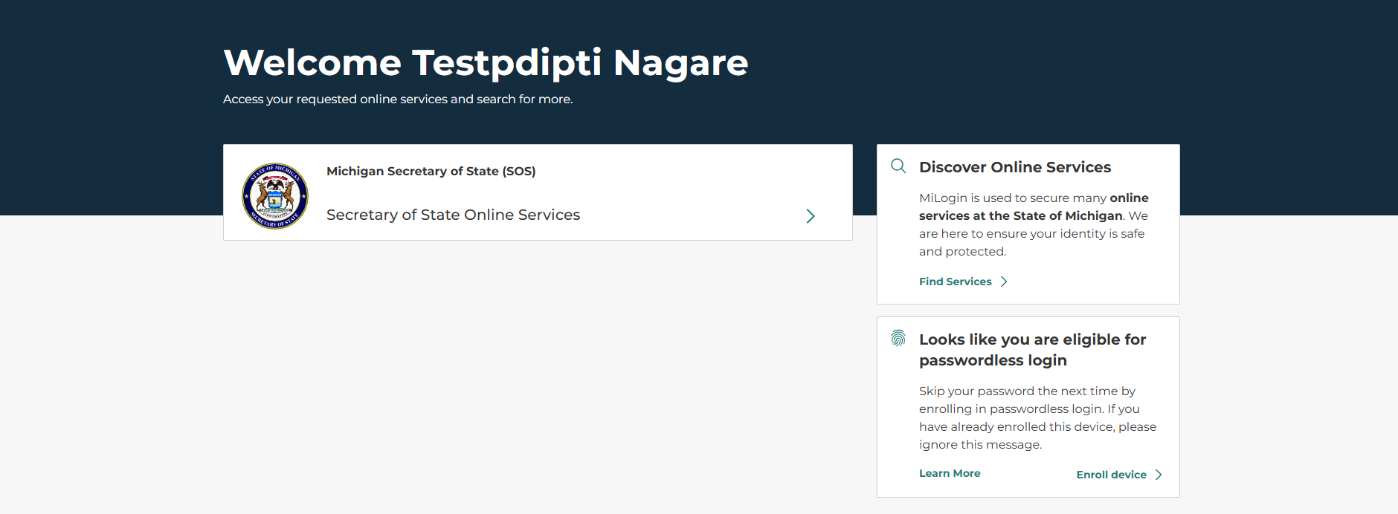Click chevron next to Find Services
Viewport: 1398px width, 514px height.
click(x=1004, y=282)
